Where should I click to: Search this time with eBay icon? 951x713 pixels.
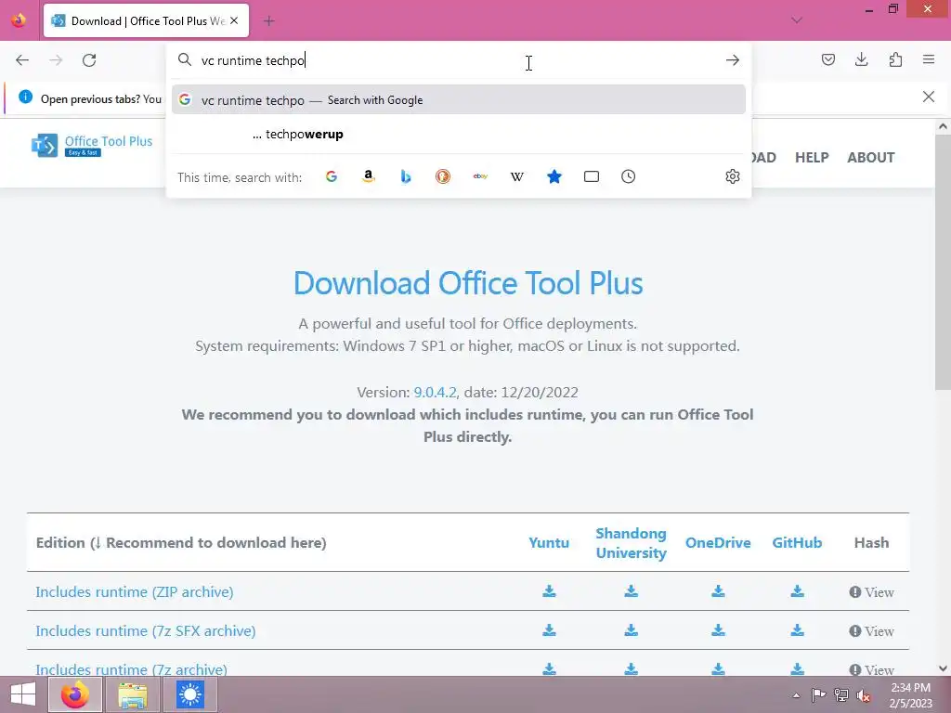pyautogui.click(x=480, y=176)
